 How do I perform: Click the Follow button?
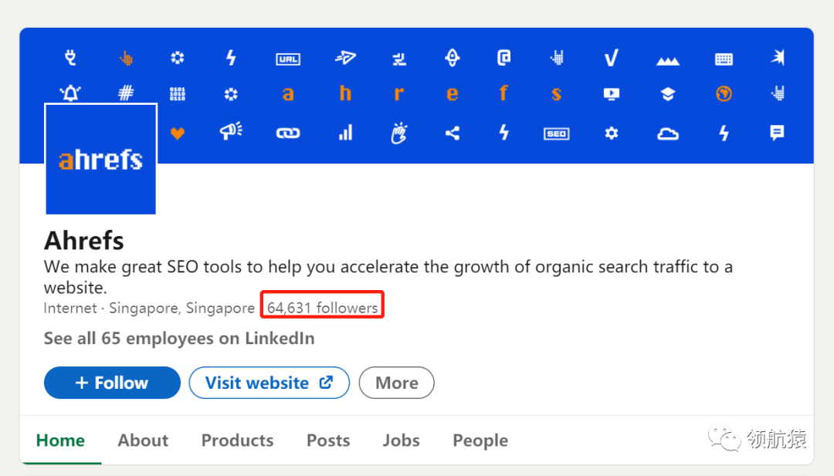point(112,383)
